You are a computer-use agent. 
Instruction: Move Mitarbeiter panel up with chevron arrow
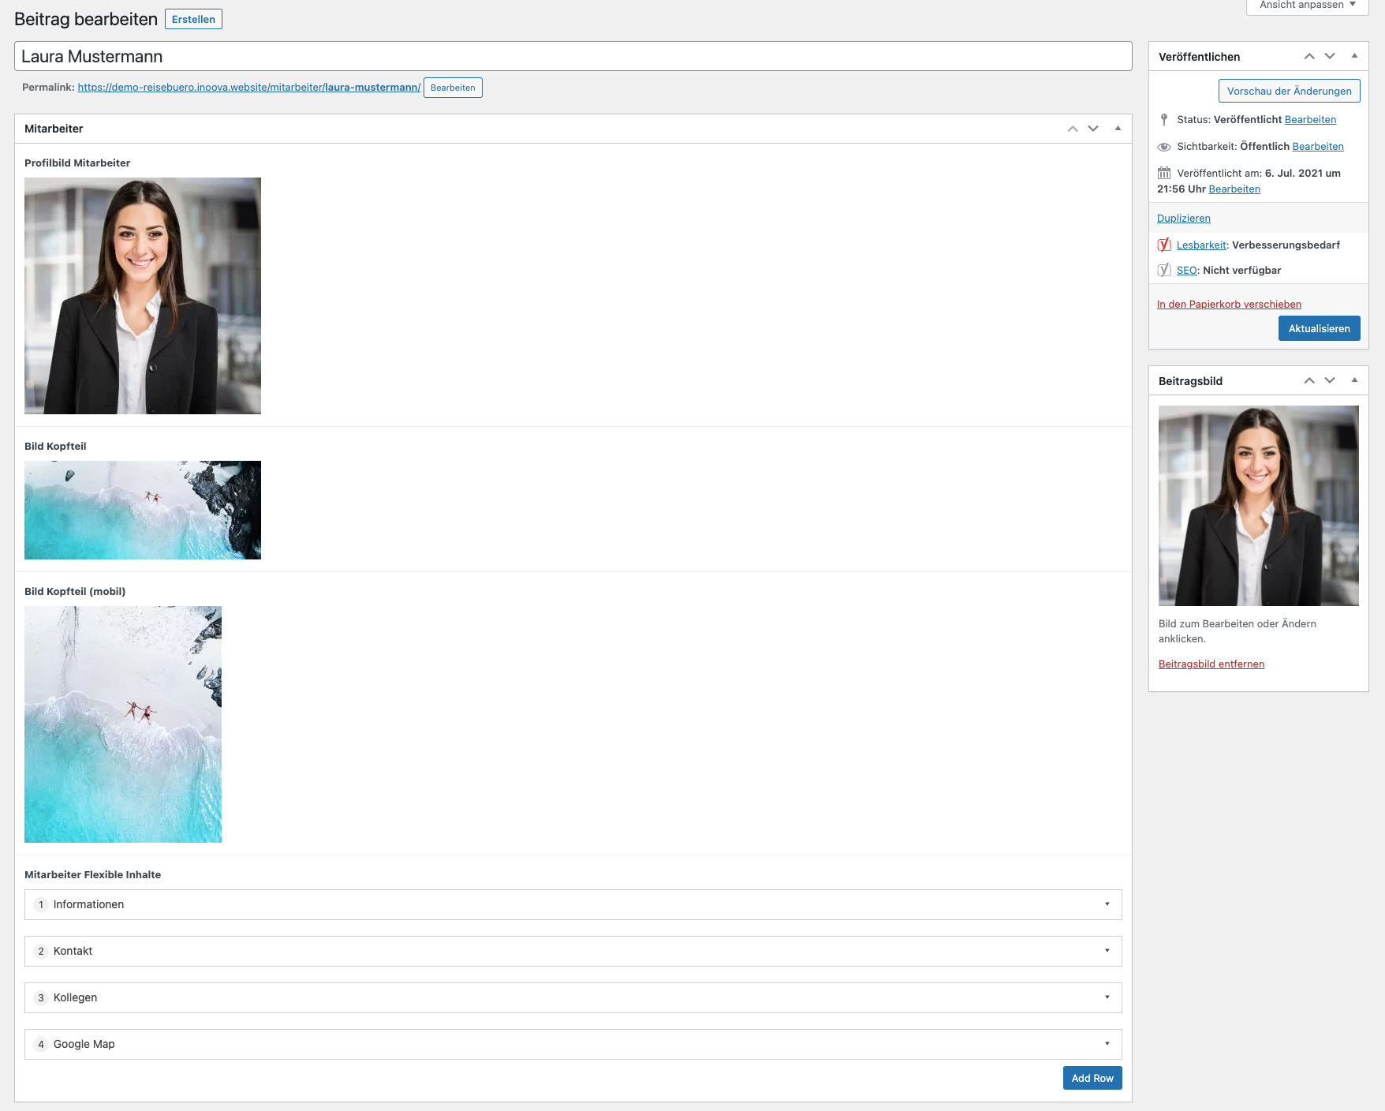(1072, 129)
